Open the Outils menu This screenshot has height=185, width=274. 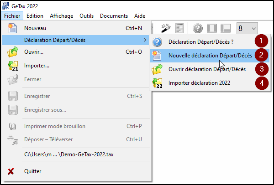click(x=86, y=16)
